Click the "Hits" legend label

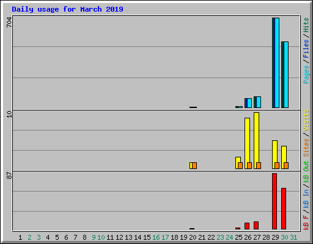[x=306, y=25]
